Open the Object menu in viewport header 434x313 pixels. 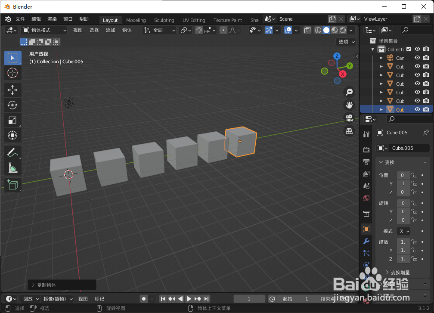click(x=127, y=30)
